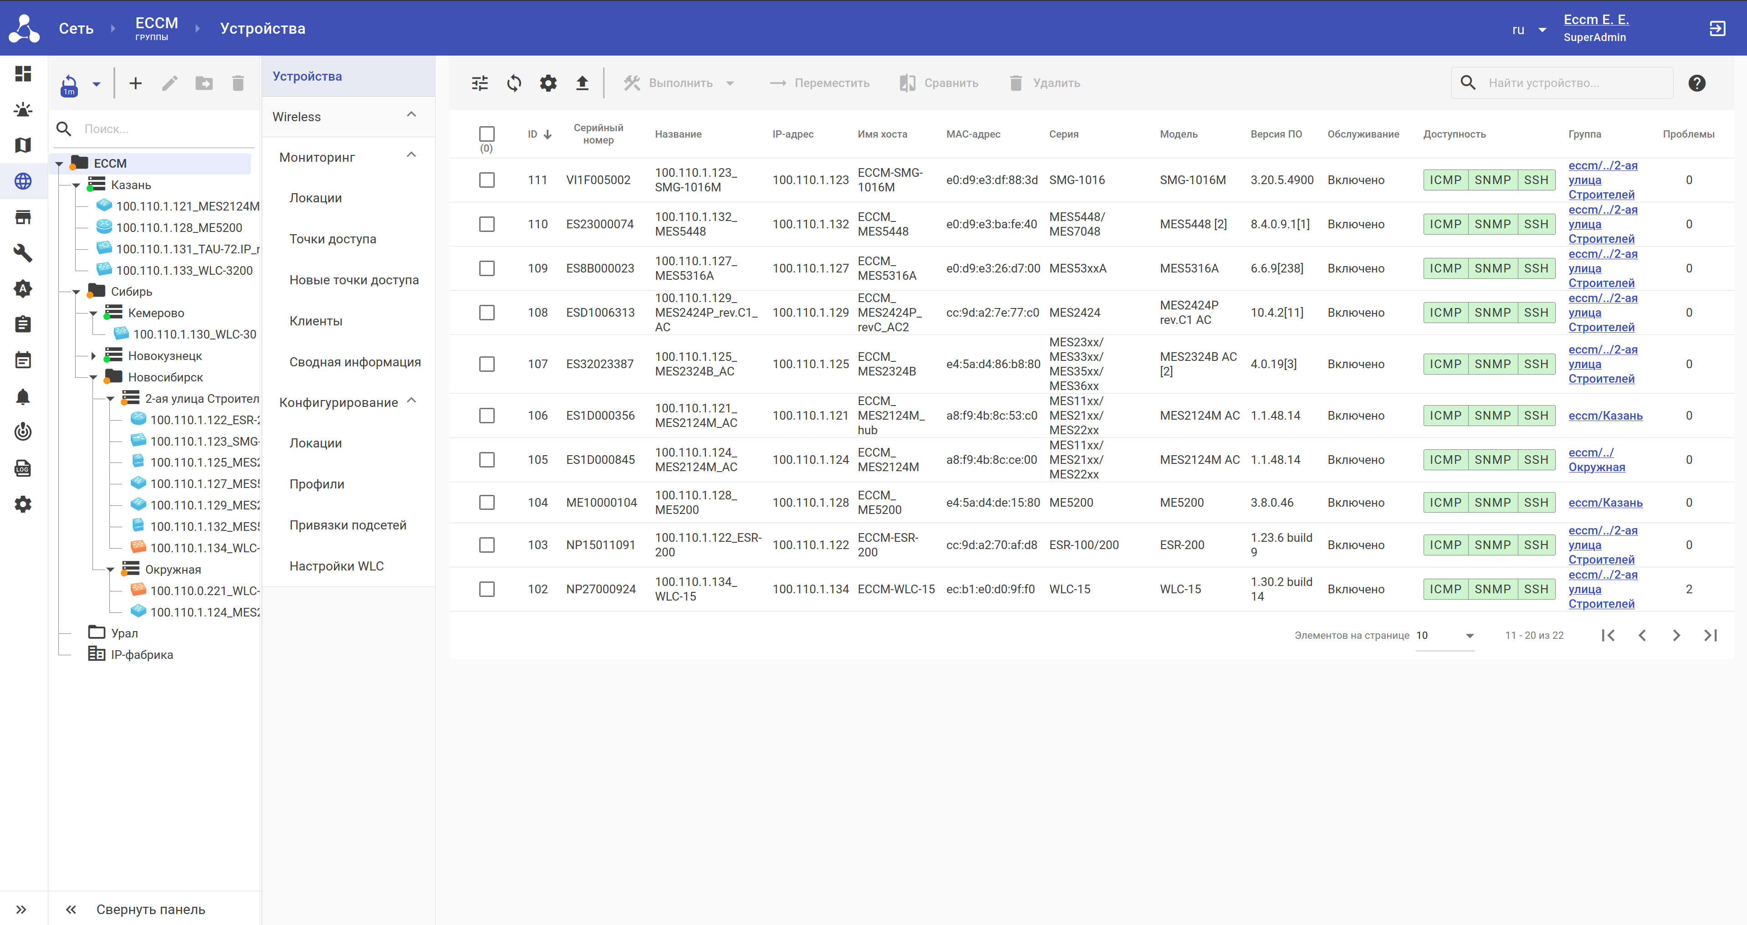
Task: Open the table filter settings icon
Action: click(x=480, y=83)
